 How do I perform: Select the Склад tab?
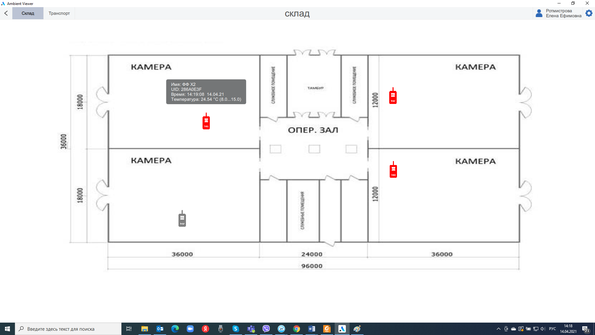click(x=28, y=13)
